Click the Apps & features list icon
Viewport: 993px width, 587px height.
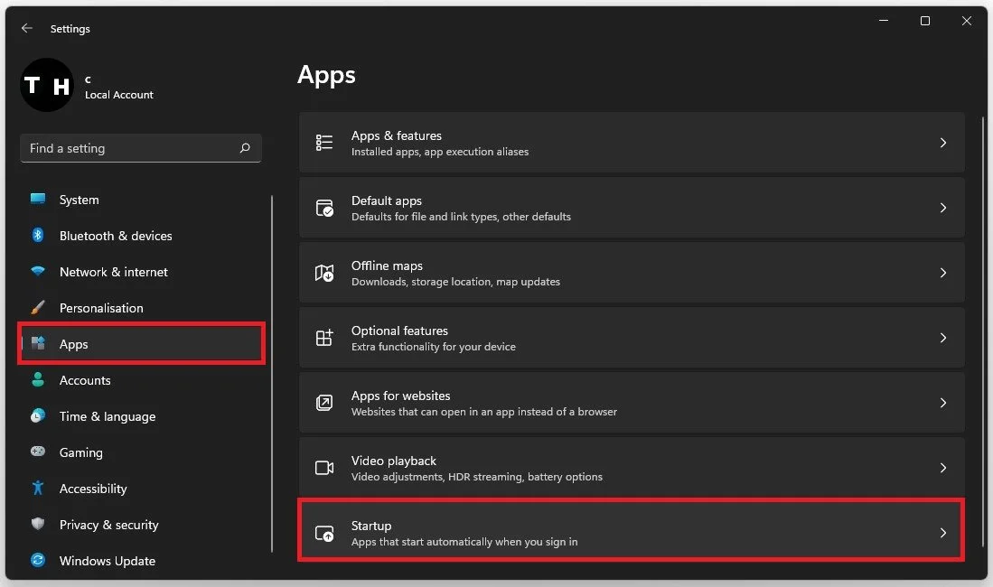[324, 143]
